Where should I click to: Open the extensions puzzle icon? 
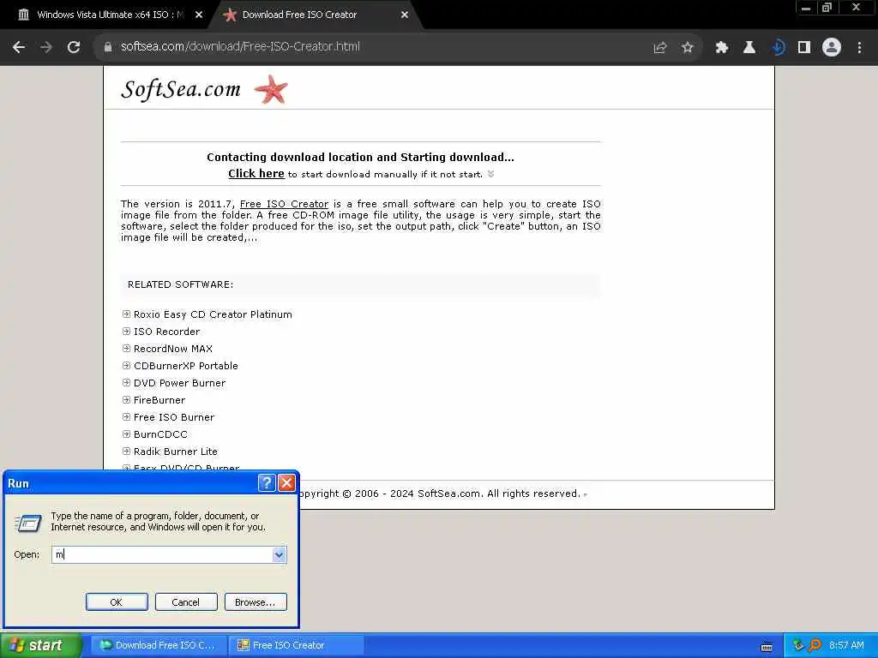click(x=722, y=48)
